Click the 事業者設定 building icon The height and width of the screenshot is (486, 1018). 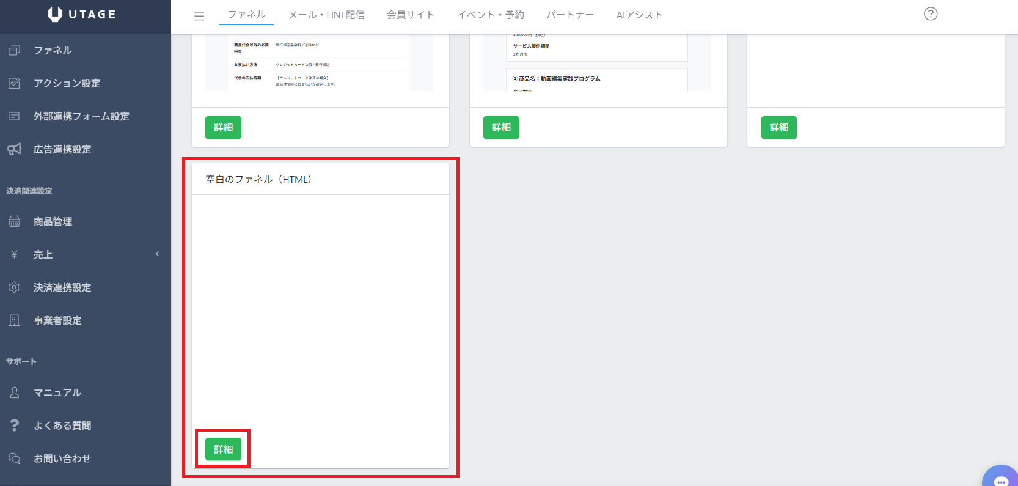coord(15,320)
